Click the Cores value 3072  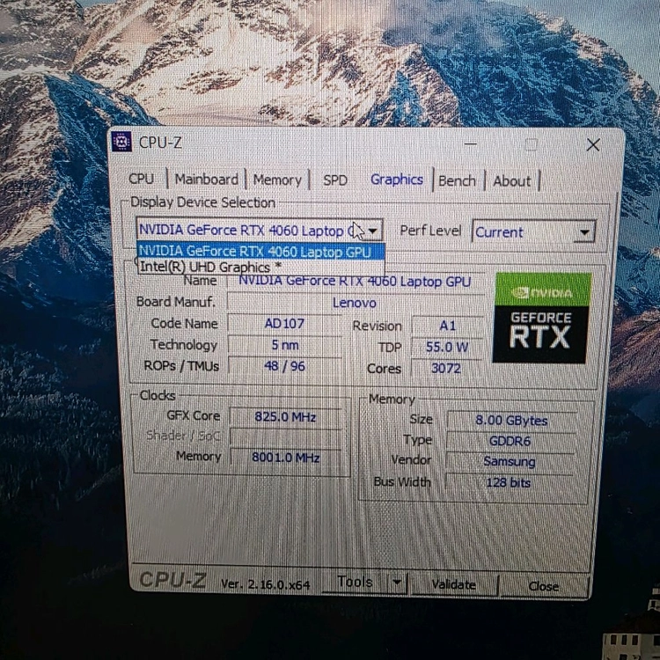coord(446,369)
